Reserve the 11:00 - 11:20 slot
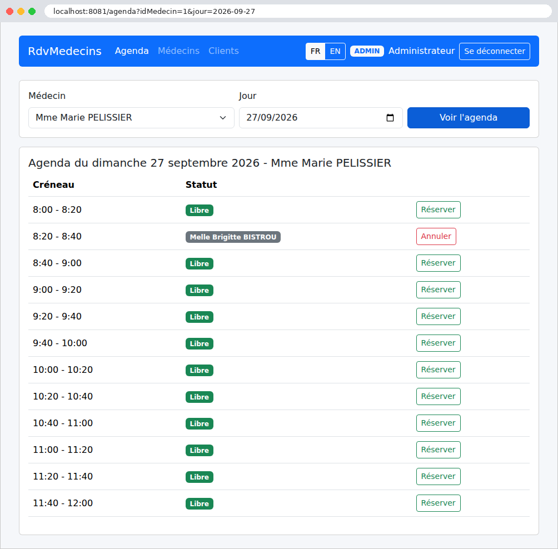Screen dimensions: 558x549 pyautogui.click(x=439, y=450)
